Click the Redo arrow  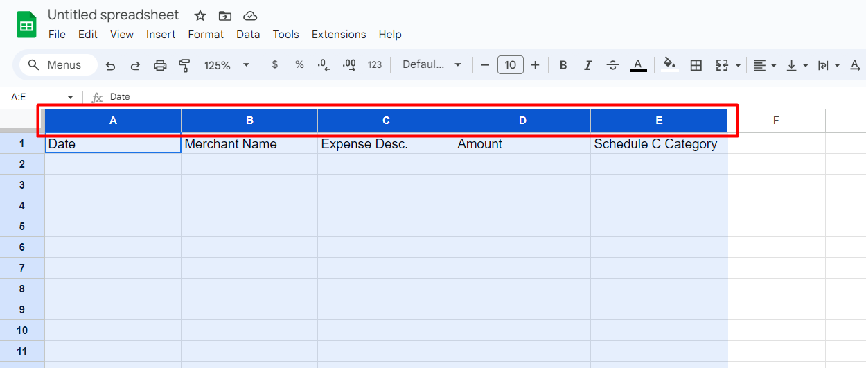coord(135,65)
